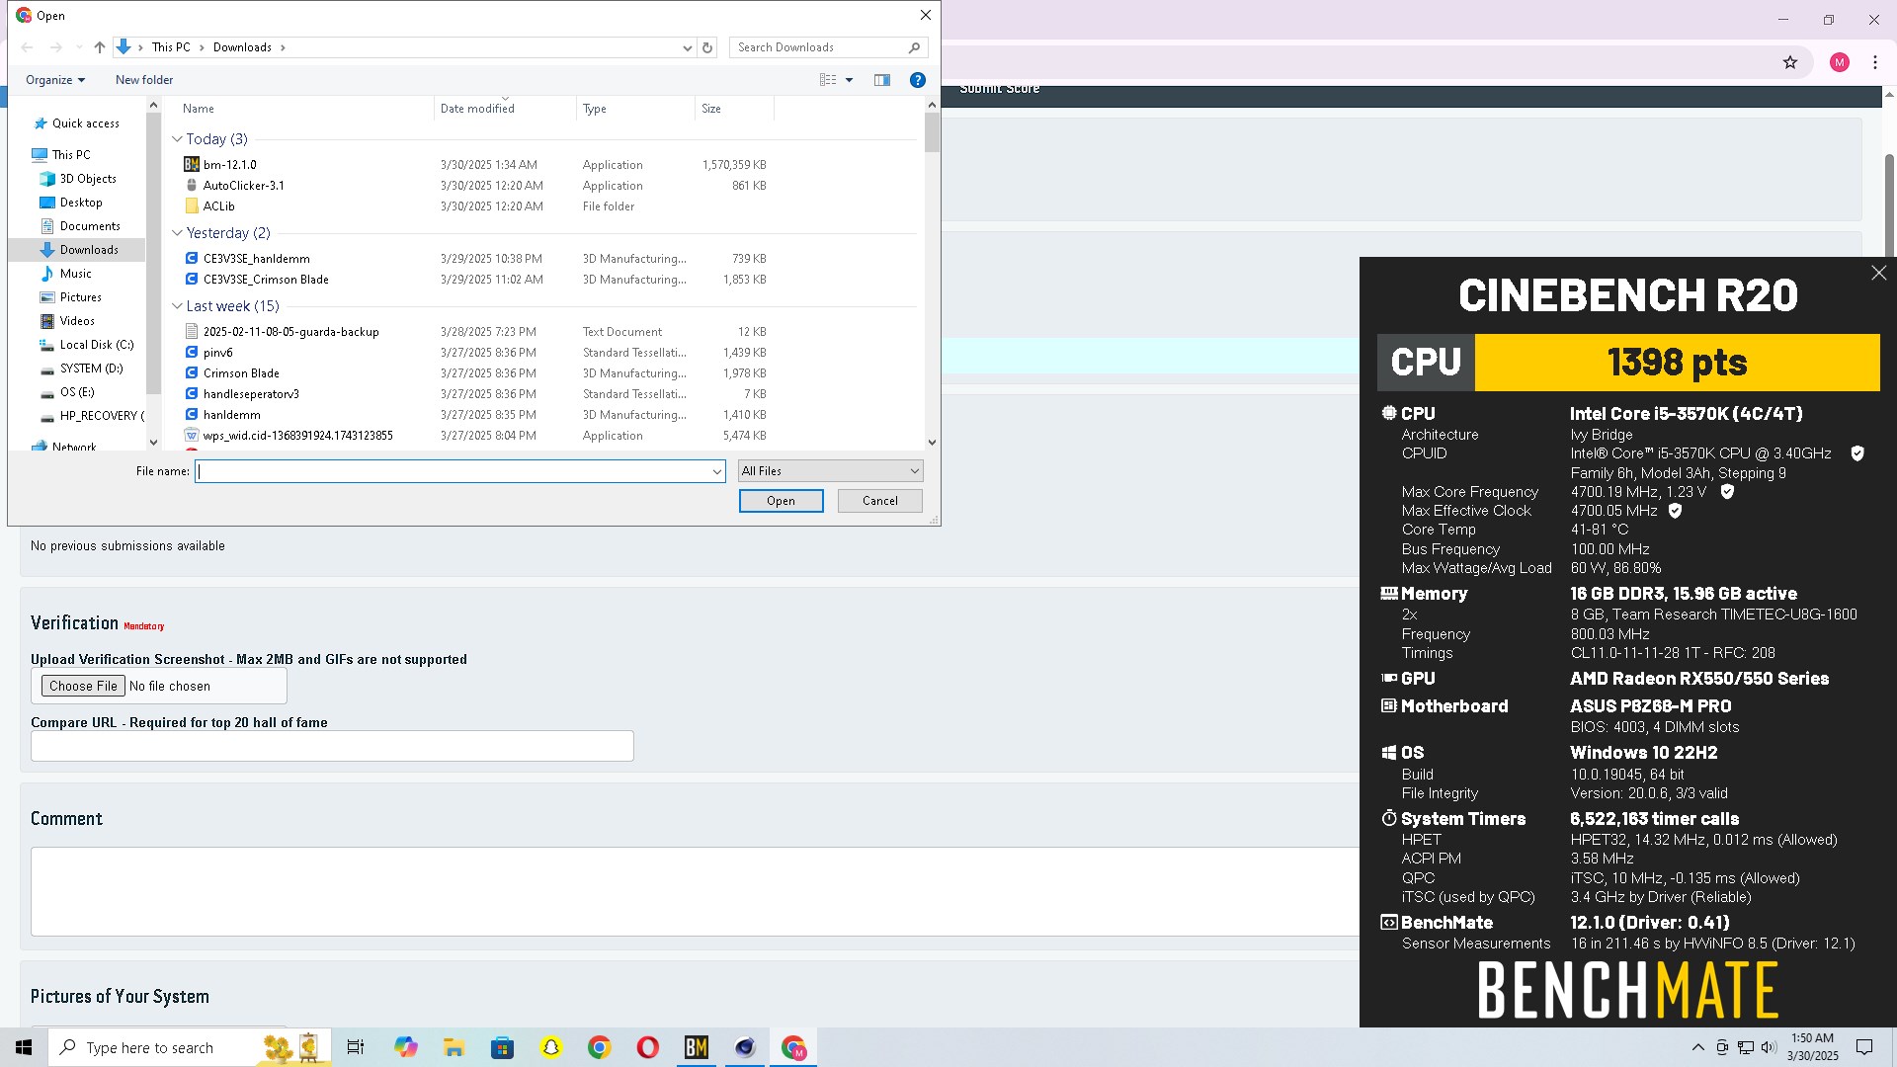Viewport: 1897px width, 1067px height.
Task: Toggle the preview pane icon
Action: [882, 80]
